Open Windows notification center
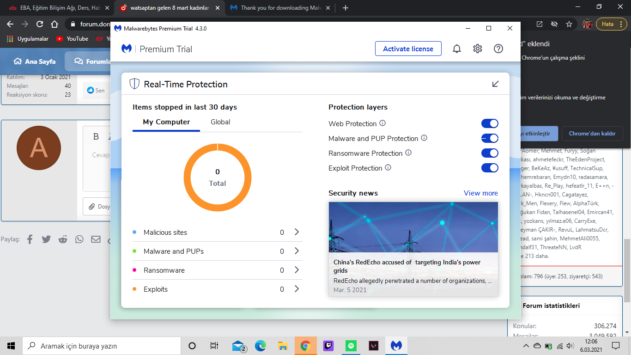 coord(615,346)
